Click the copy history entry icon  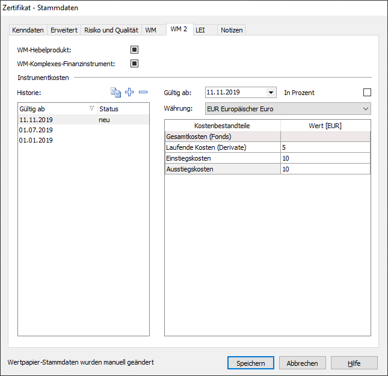pyautogui.click(x=115, y=93)
